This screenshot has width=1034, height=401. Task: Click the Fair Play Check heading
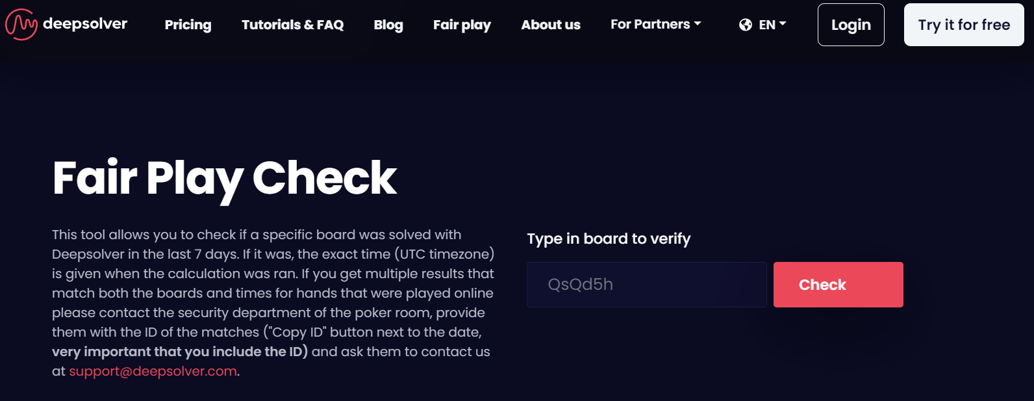pyautogui.click(x=224, y=178)
